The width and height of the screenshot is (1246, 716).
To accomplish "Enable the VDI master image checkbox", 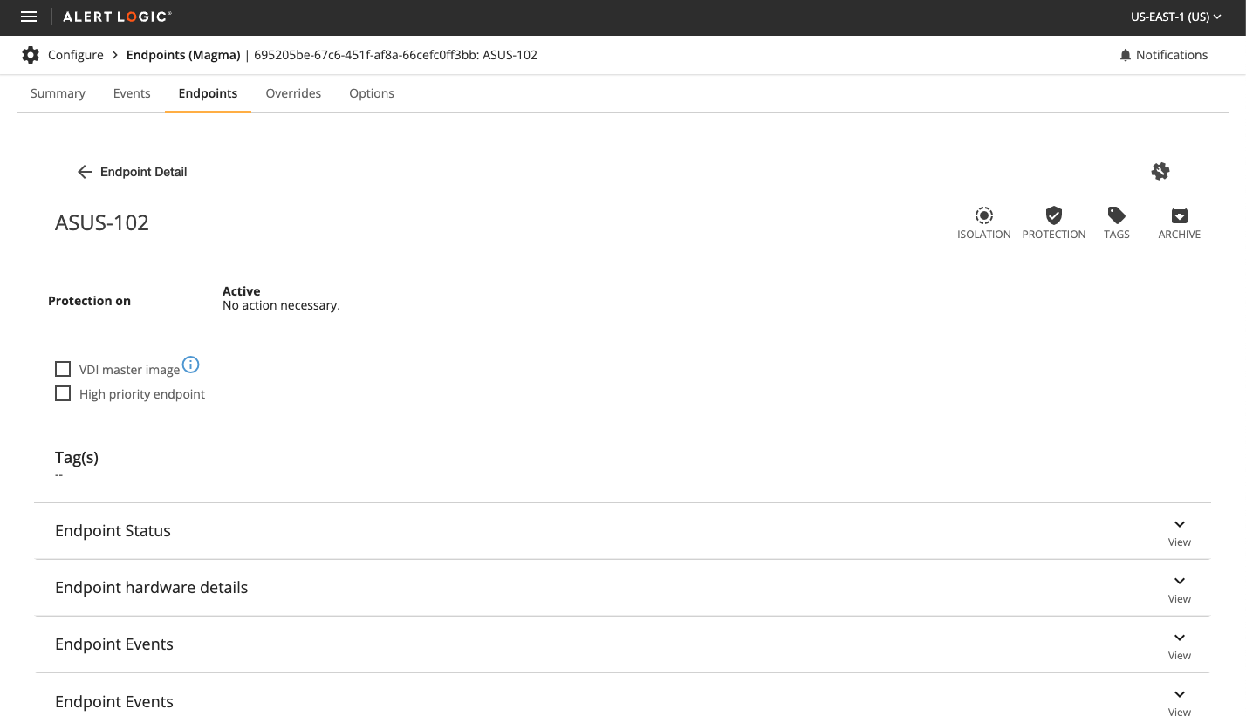I will 63,369.
